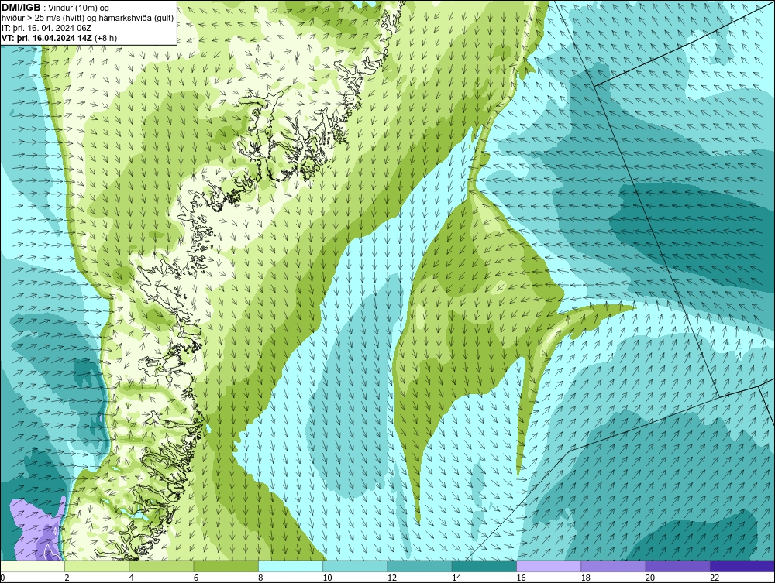Screen dimensions: 775x583
Task: Click the 'IT: þri. 16. 04. 2024 06Z' line
Action: (46, 28)
